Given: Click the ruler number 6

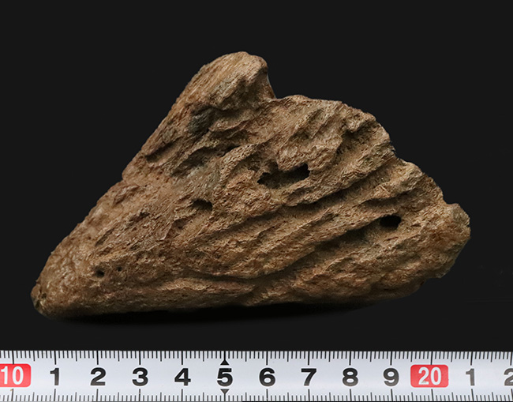Looking at the screenshot, I should coord(267,377).
